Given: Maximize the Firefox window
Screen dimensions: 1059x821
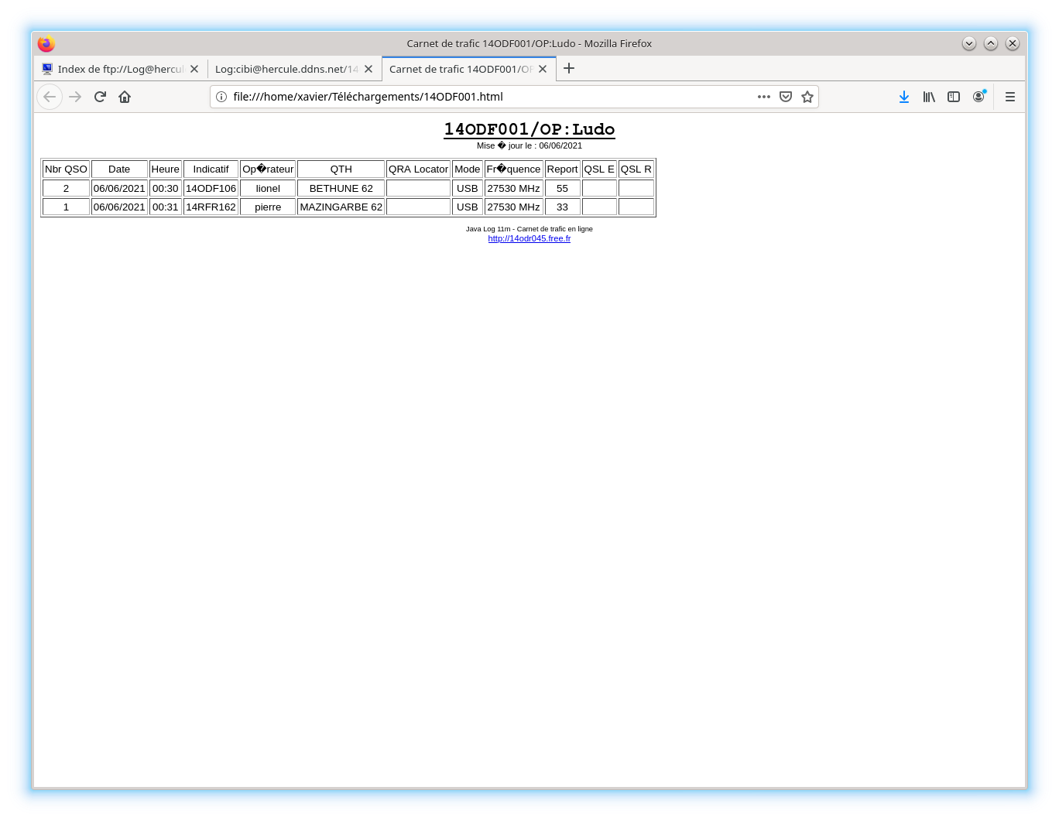Looking at the screenshot, I should coord(991,43).
